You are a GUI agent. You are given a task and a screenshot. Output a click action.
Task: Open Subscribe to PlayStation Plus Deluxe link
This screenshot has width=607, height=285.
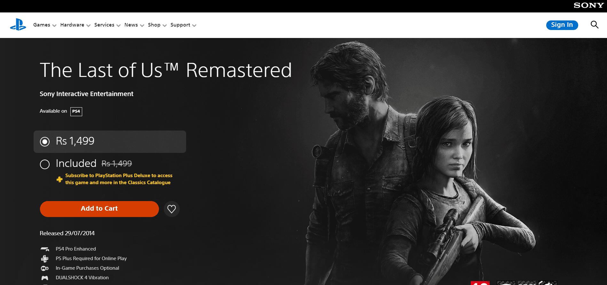119,179
